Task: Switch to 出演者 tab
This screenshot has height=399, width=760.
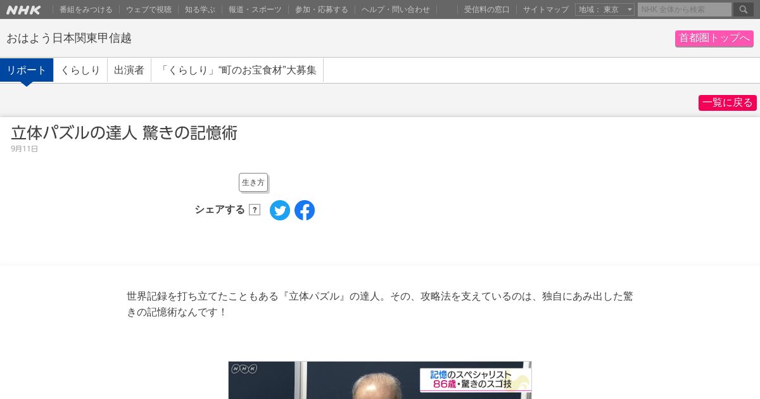Action: coord(129,70)
